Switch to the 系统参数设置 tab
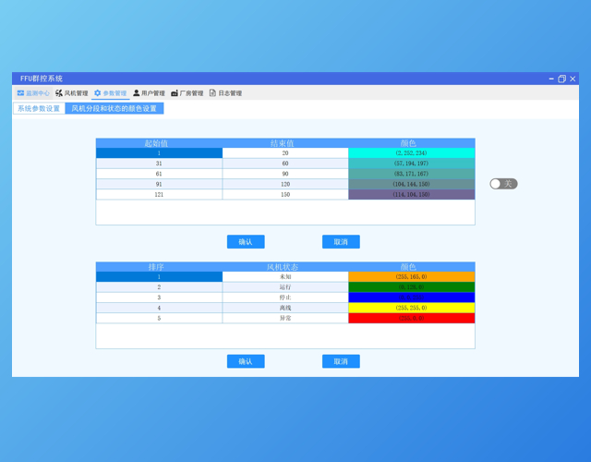The image size is (591, 462). click(x=39, y=109)
